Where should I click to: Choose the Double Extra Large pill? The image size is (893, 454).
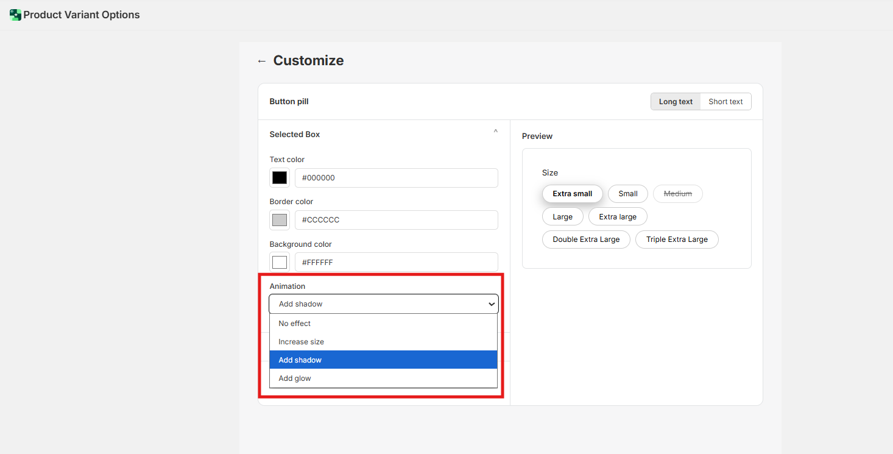[x=586, y=239]
